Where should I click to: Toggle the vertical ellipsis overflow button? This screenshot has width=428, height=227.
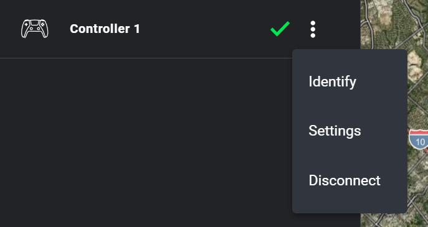[x=313, y=29]
